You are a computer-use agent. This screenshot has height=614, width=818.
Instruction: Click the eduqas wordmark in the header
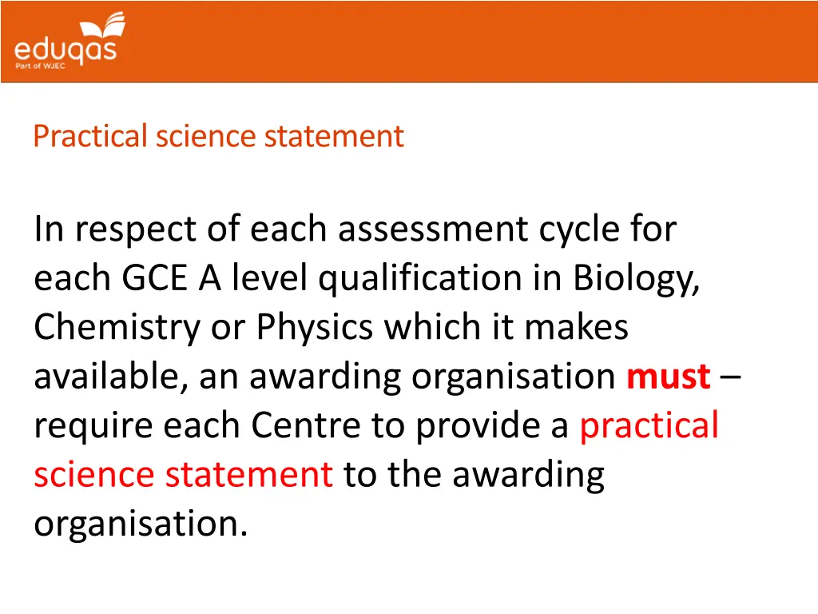tap(66, 50)
